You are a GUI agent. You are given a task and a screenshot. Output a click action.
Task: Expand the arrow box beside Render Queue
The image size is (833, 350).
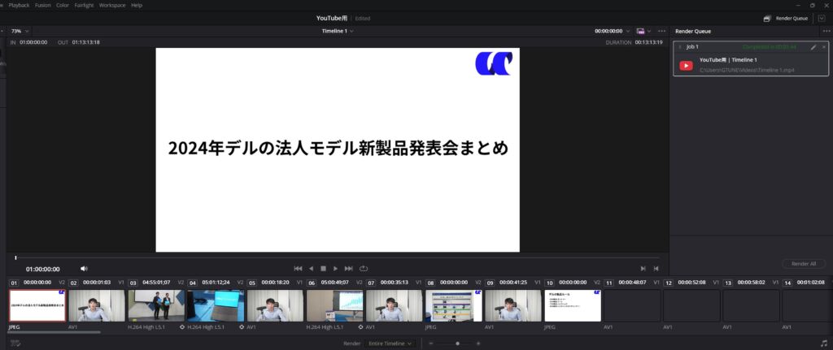pyautogui.click(x=822, y=18)
